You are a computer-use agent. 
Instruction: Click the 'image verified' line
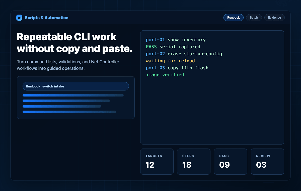[165, 75]
